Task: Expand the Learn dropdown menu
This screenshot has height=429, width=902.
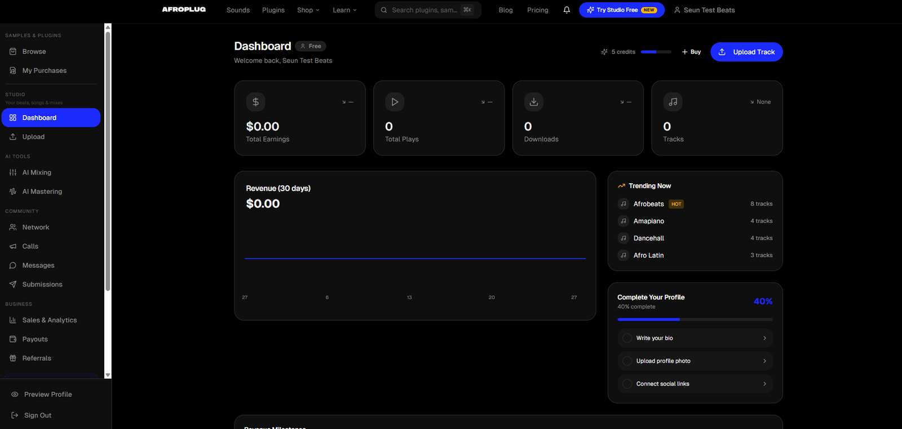Action: pos(344,10)
